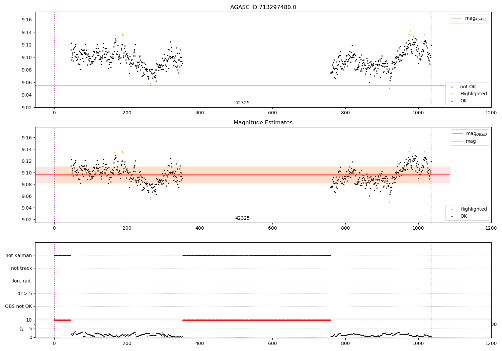Click the 'Magnitude Estimates' plot title
The image size is (502, 351).
[263, 123]
